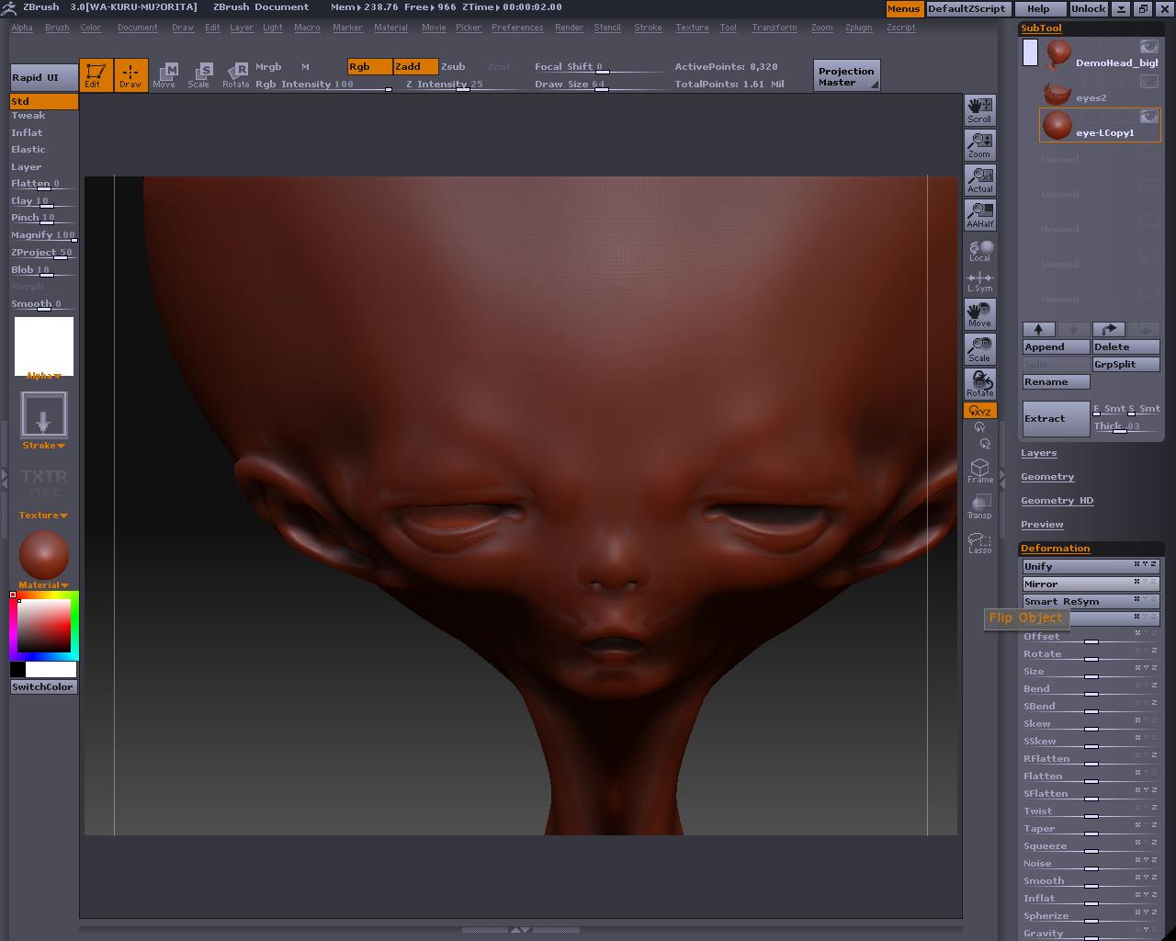Toggle the Zadd sculpt mode
Image resolution: width=1176 pixels, height=941 pixels.
[415, 66]
